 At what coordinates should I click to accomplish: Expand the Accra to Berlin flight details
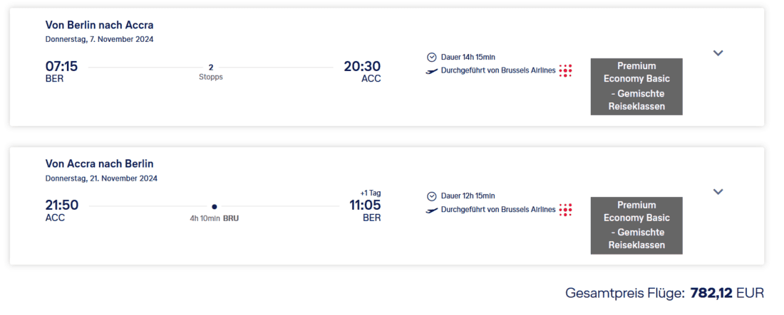coord(718,191)
